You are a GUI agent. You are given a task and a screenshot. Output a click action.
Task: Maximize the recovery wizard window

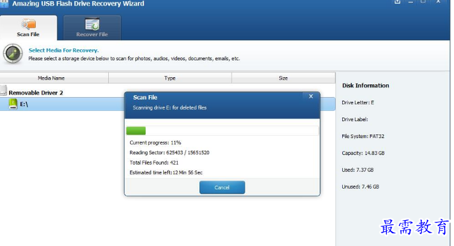pyautogui.click(x=423, y=2)
